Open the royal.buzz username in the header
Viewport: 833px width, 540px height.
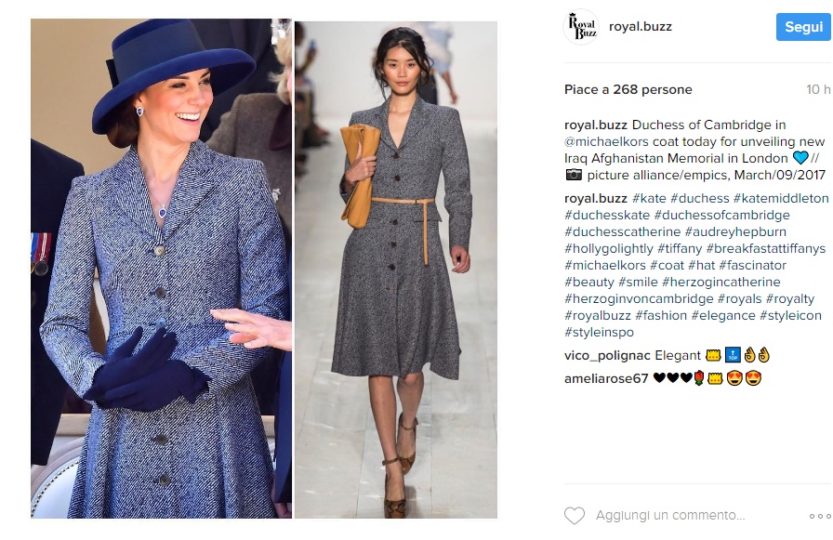(x=641, y=27)
